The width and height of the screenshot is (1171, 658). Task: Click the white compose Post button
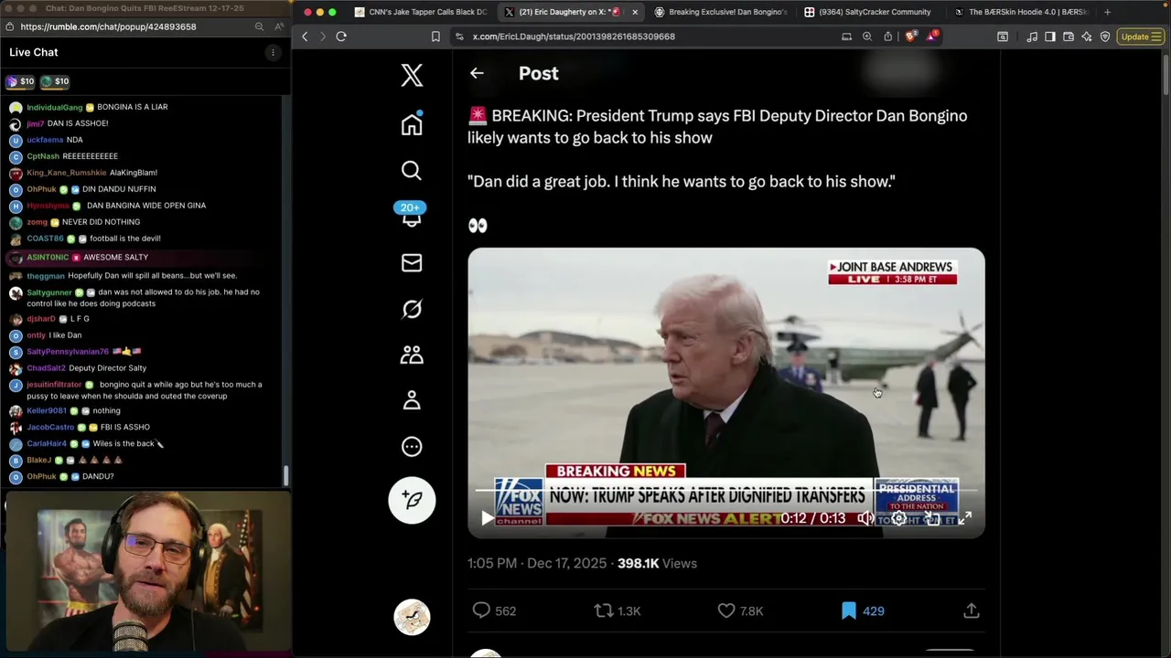(x=412, y=500)
